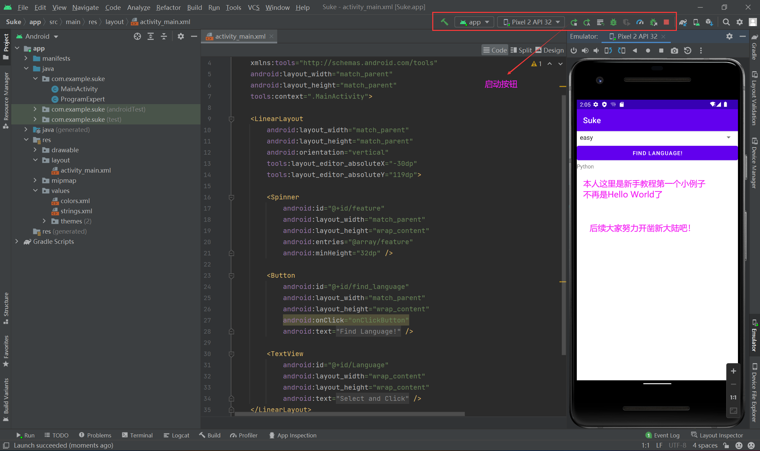Collapse the Project tool window
The image size is (760, 451).
[x=193, y=36]
